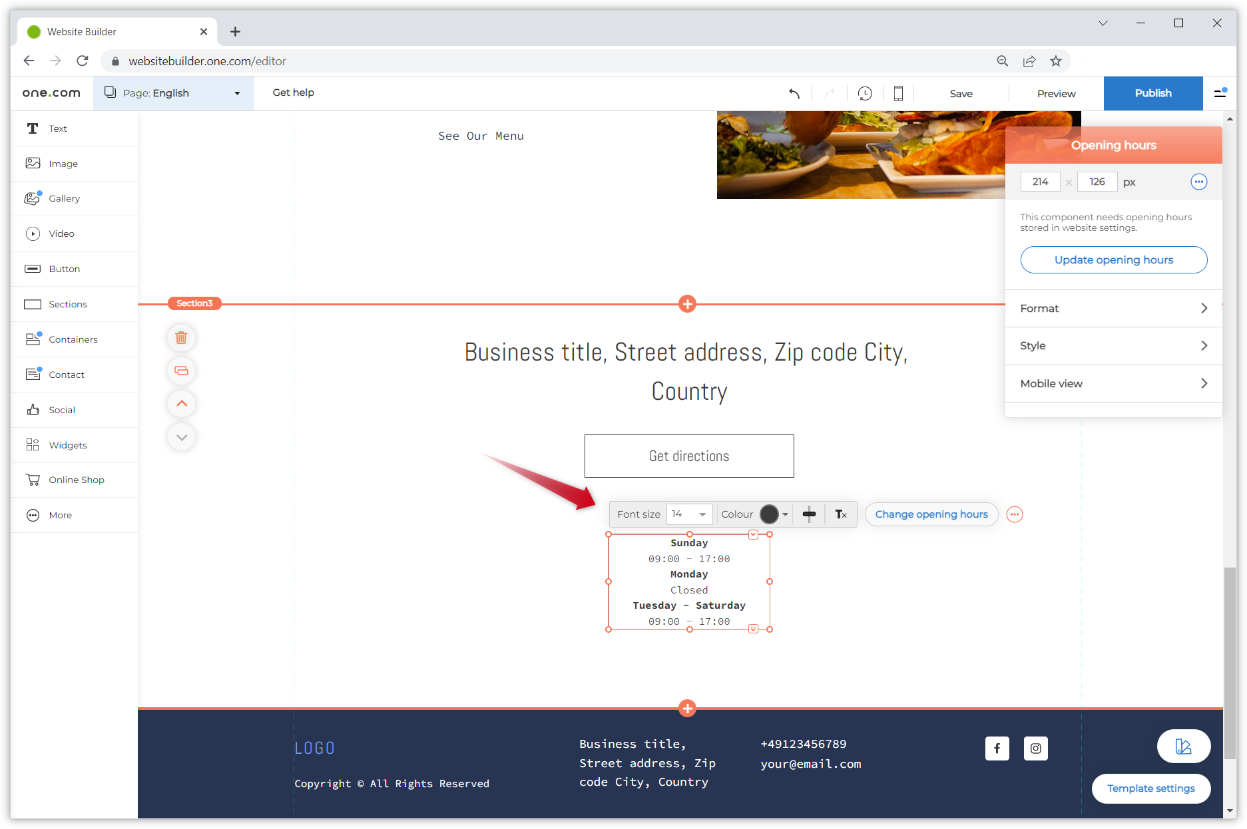The image size is (1247, 829).
Task: Click the width field showing 214
Action: [x=1040, y=182]
